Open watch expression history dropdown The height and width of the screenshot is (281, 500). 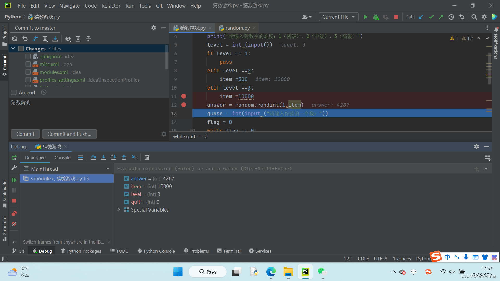pos(486,169)
